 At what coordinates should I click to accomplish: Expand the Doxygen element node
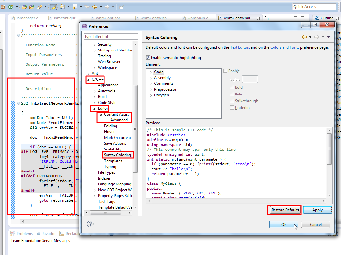tap(151, 95)
